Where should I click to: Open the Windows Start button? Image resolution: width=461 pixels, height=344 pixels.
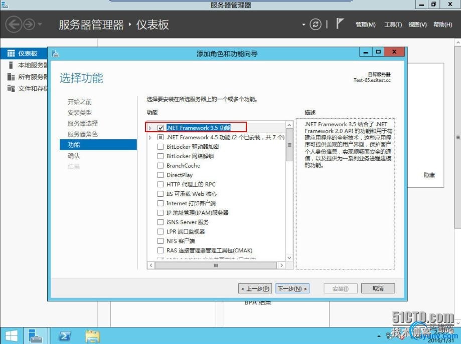tap(12, 336)
